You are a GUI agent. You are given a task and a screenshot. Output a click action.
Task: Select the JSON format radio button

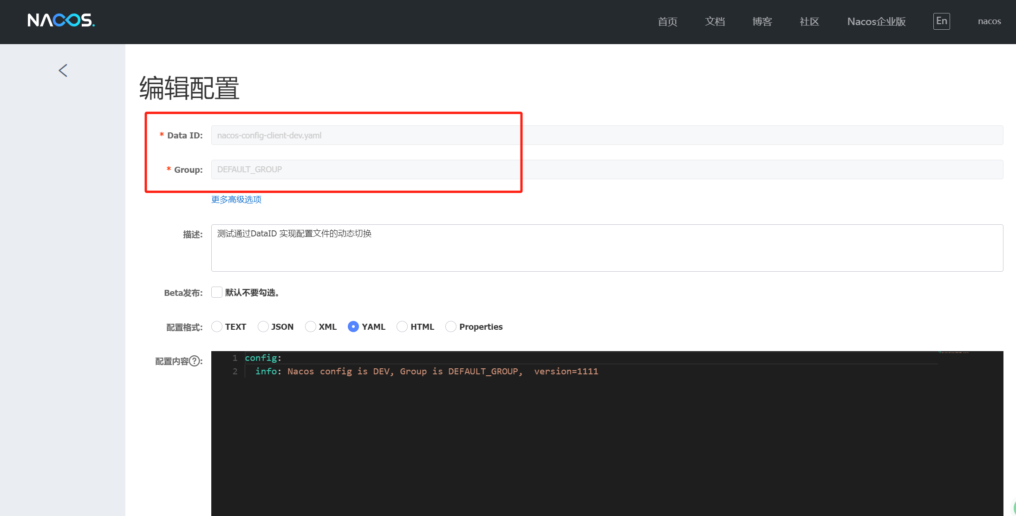[x=263, y=327]
